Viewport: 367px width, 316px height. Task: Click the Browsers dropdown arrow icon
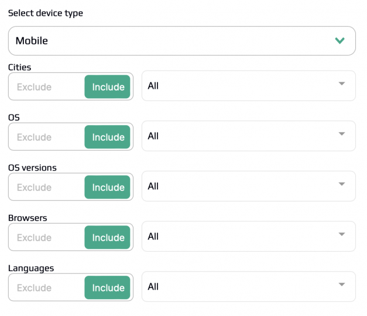[x=342, y=234]
